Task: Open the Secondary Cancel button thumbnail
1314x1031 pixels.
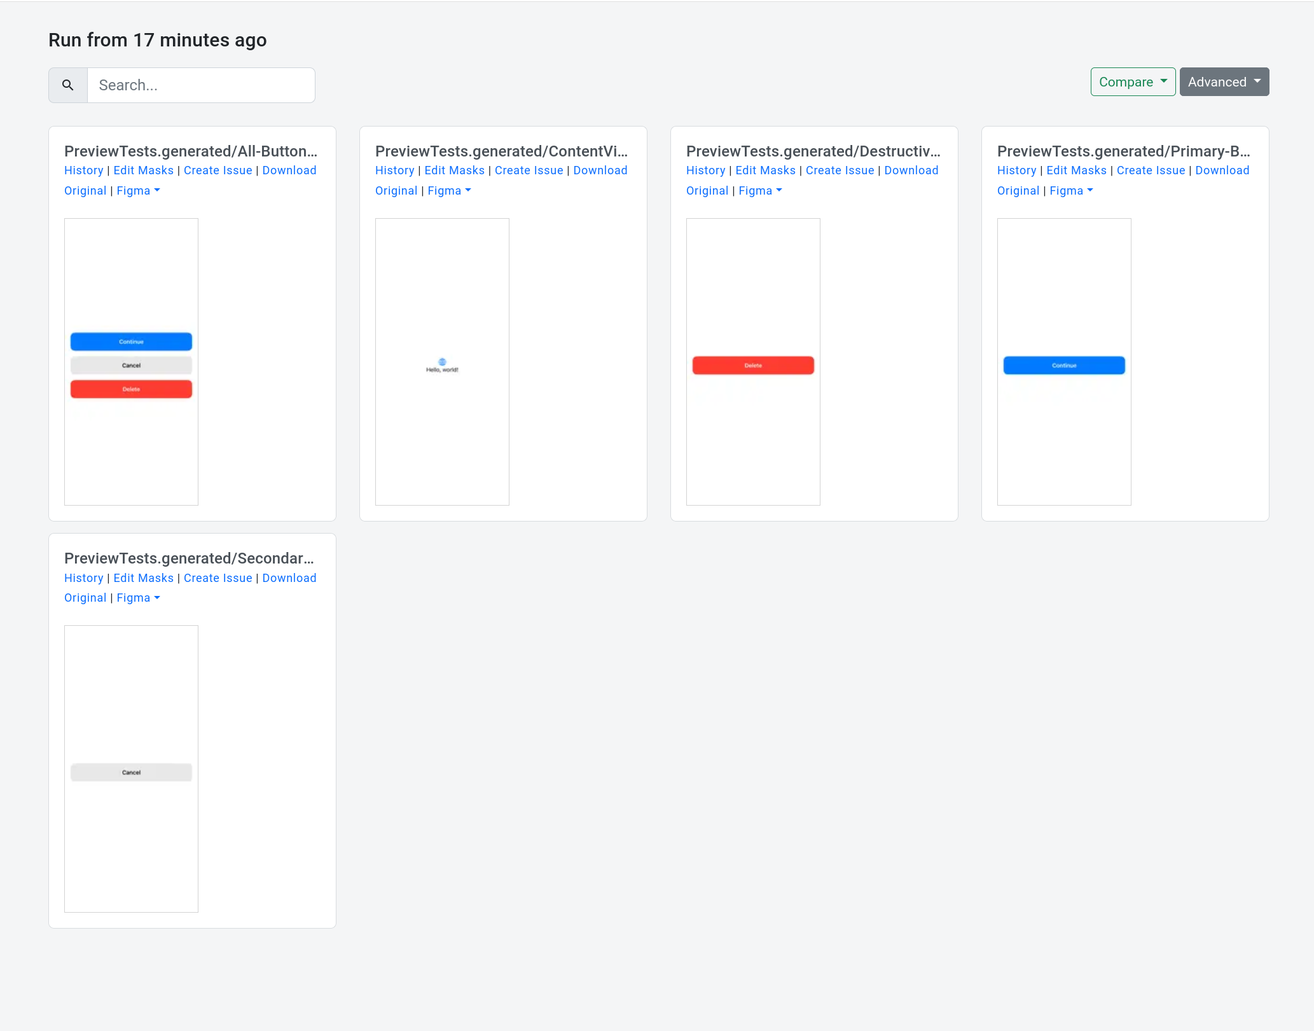Action: coord(131,769)
